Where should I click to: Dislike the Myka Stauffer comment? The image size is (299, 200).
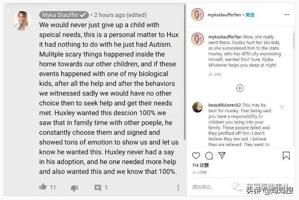pos(74,188)
